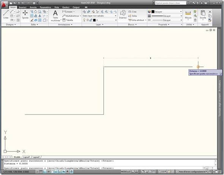Start the Misura measuring tool

click(x=188, y=15)
